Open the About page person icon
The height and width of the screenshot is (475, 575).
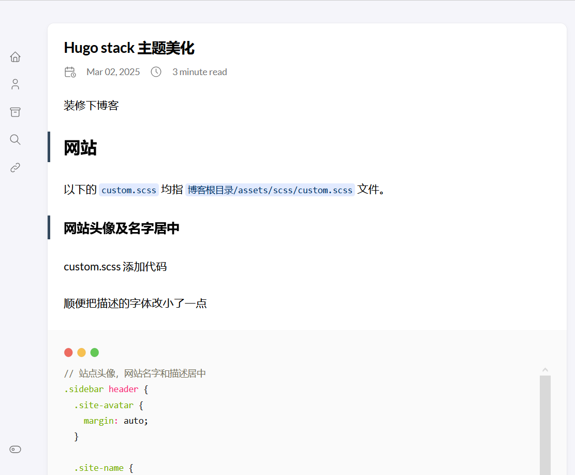pos(16,84)
